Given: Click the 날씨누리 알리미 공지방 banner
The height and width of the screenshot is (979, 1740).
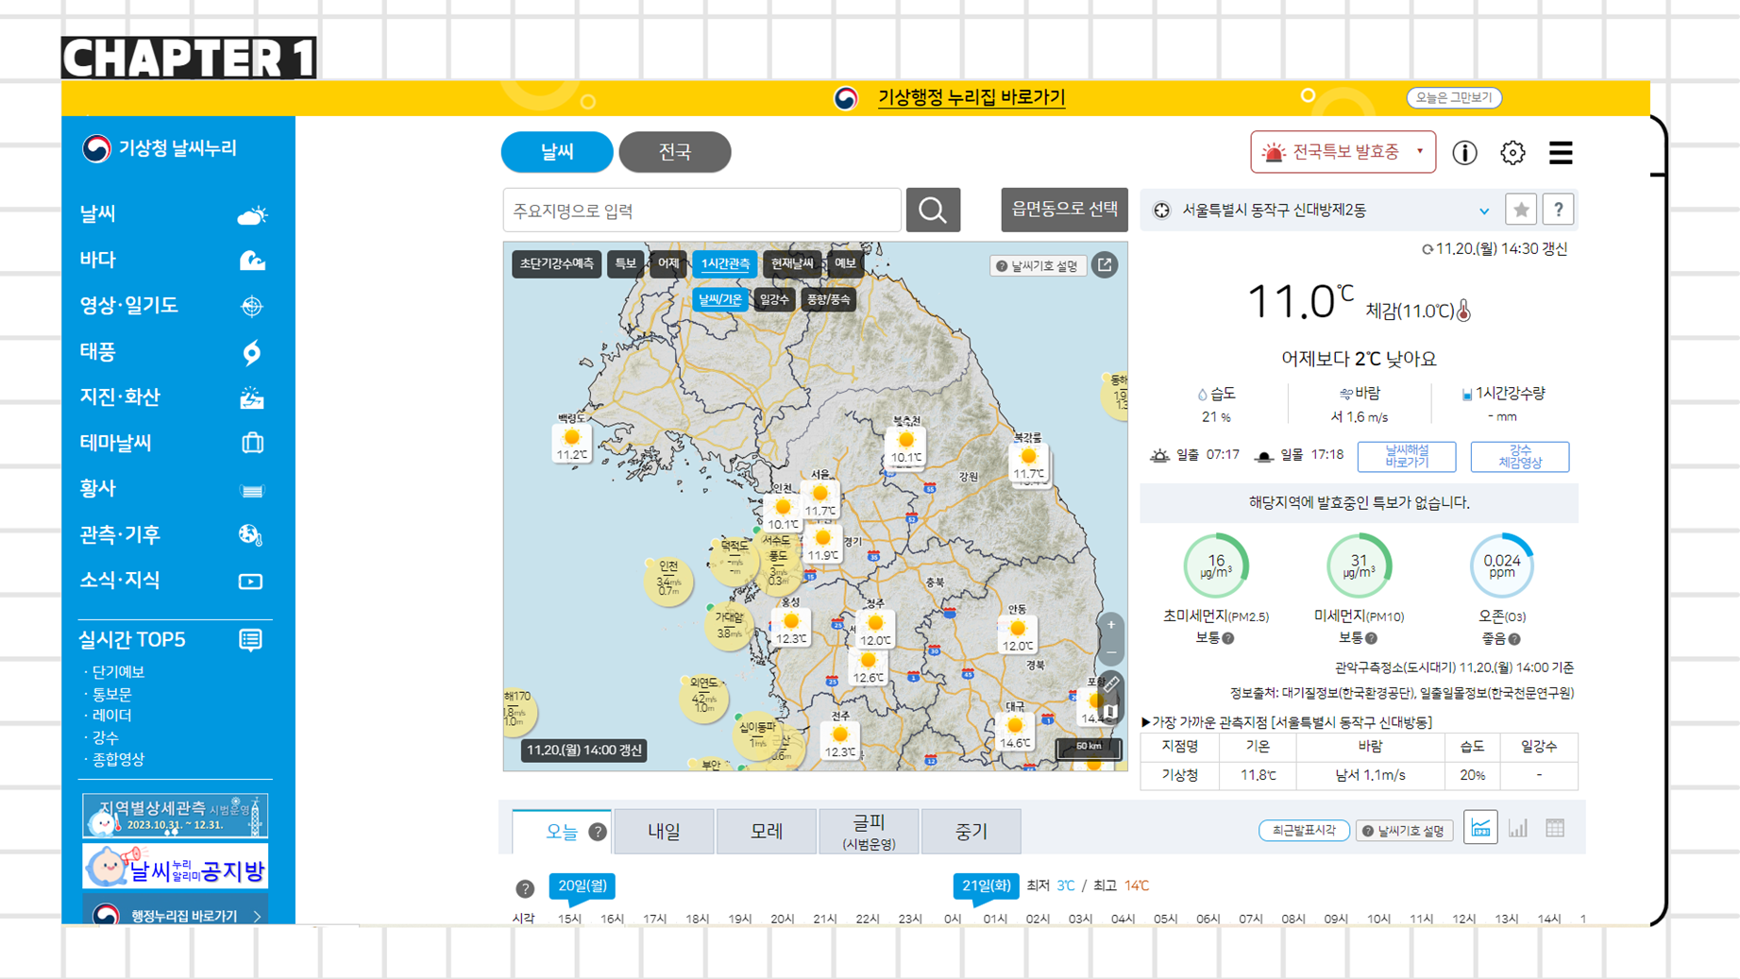Looking at the screenshot, I should (x=176, y=866).
